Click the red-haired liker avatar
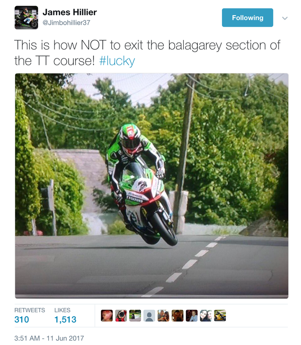 tap(107, 316)
